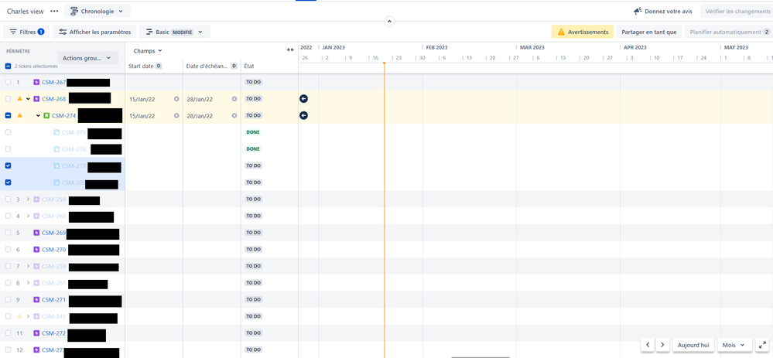The image size is (773, 358).
Task: Clear the due date on CSM-274 row
Action: [x=234, y=116]
